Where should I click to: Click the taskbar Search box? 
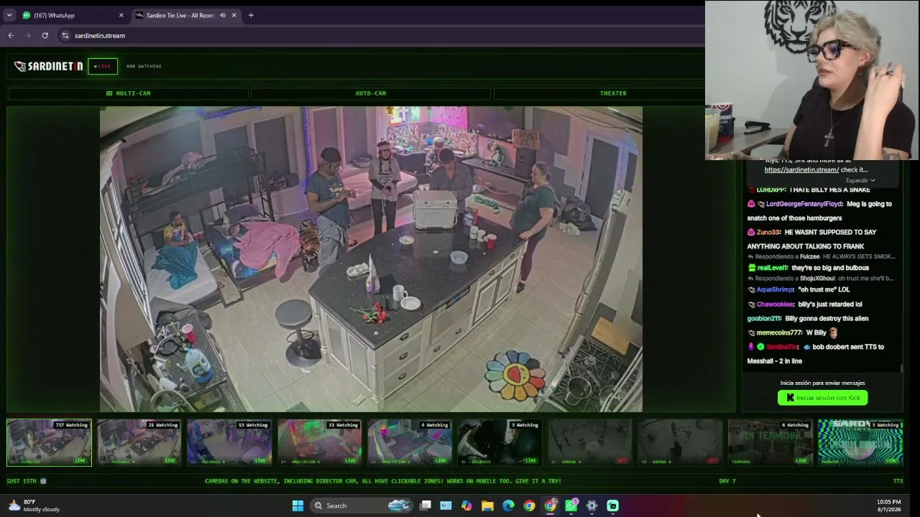point(362,506)
